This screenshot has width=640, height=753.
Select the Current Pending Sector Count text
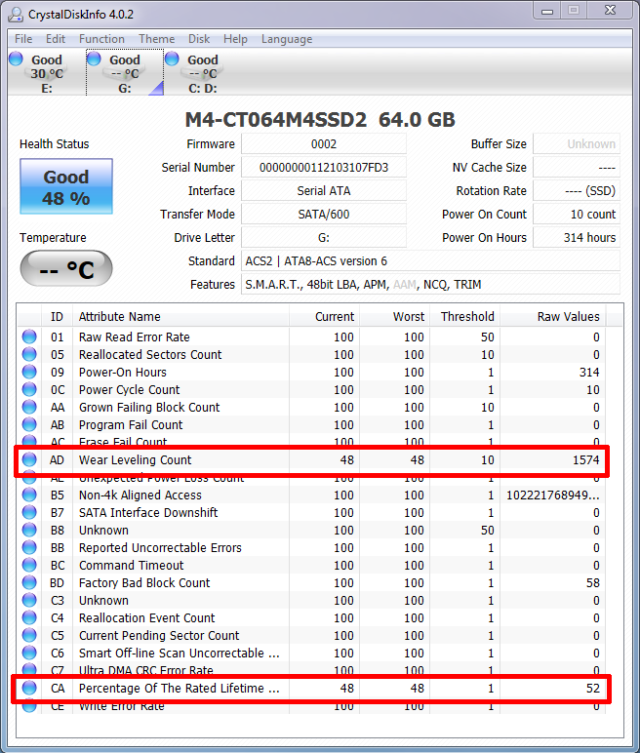point(159,636)
